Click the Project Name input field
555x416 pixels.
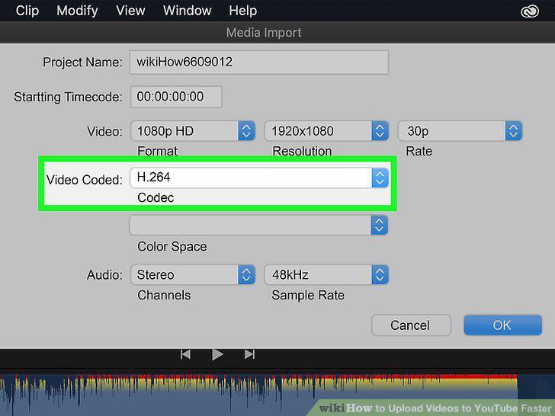coord(258,62)
